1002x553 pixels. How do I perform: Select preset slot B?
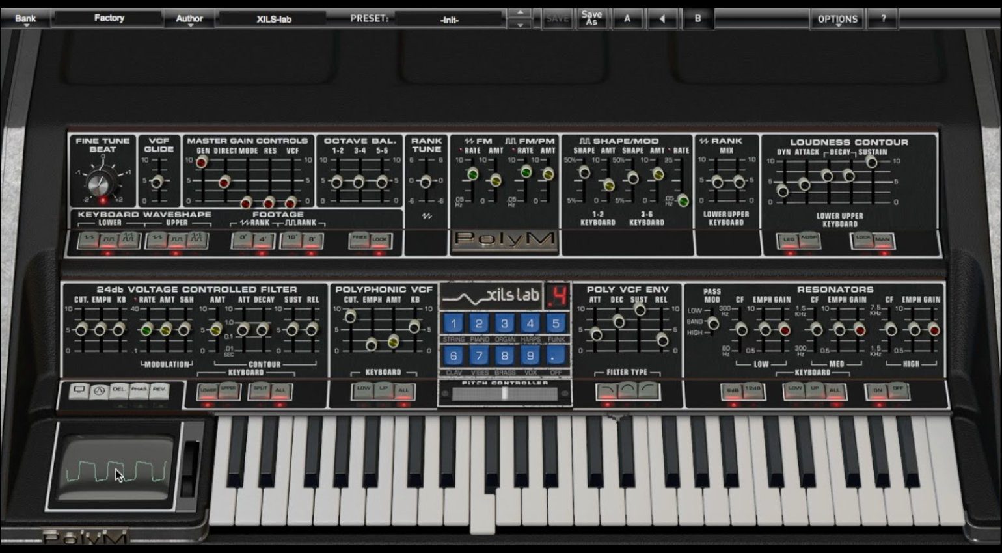pos(697,19)
